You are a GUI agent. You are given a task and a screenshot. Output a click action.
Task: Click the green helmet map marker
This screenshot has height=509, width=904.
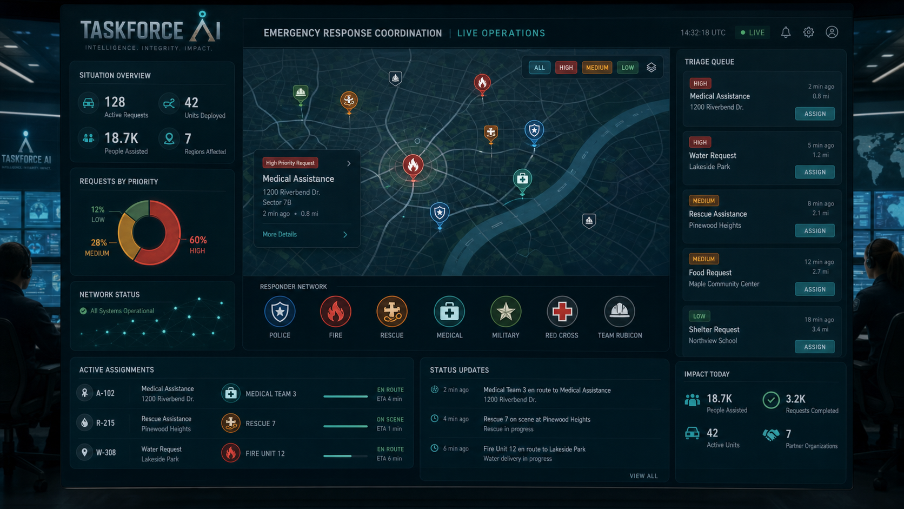[x=301, y=94]
